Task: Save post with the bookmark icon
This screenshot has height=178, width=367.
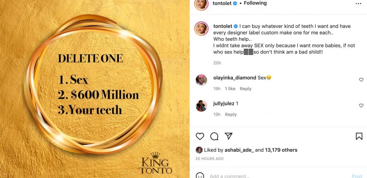Action: click(x=359, y=136)
